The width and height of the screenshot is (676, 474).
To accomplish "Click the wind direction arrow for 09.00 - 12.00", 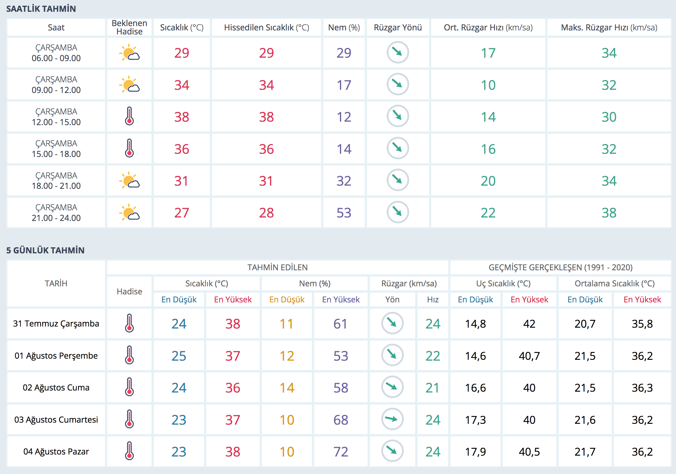I will (x=397, y=84).
